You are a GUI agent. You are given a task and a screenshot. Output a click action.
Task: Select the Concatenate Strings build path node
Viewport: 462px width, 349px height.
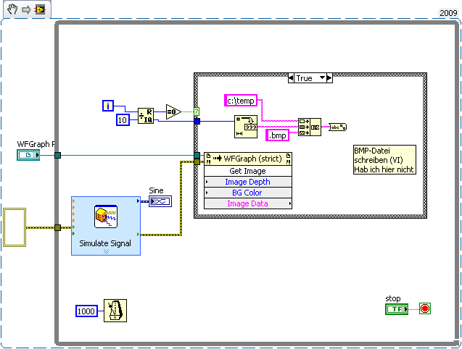pos(310,127)
